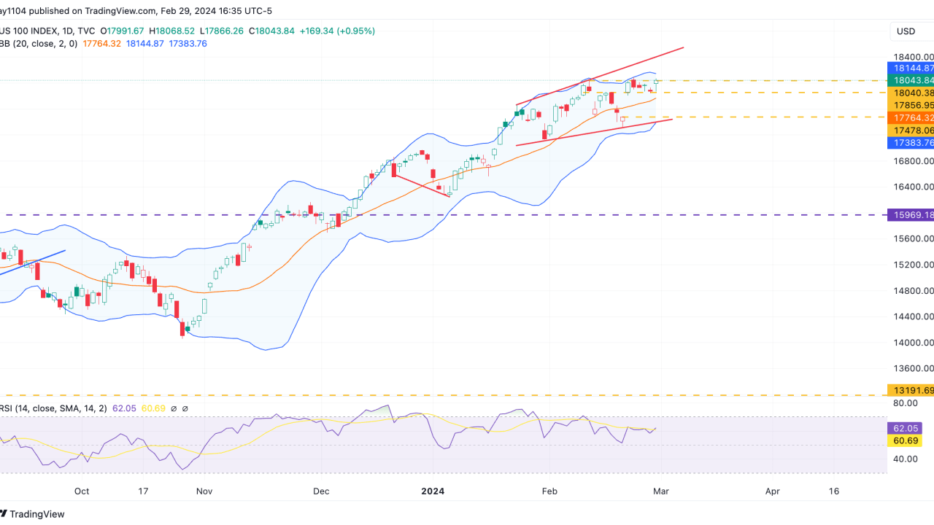
Task: Click the 80.00 RSI scale tick
Action: click(905, 402)
